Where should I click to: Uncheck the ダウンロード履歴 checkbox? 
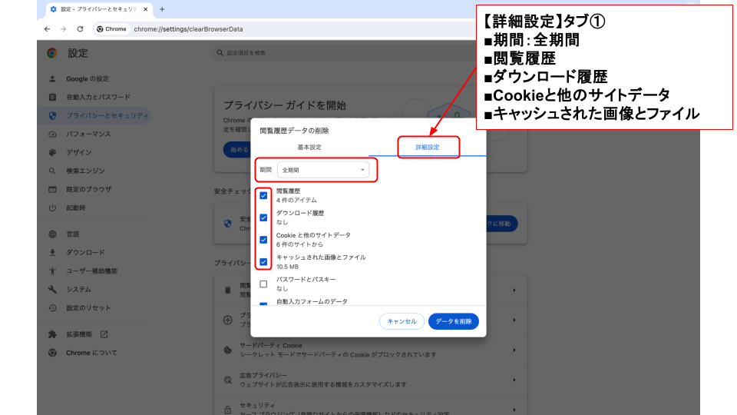pyautogui.click(x=263, y=217)
